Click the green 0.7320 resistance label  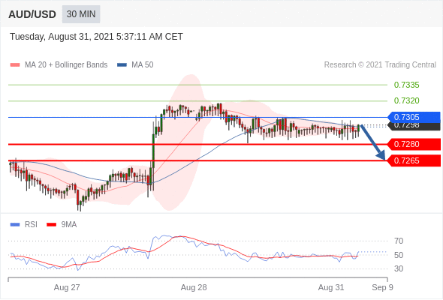pyautogui.click(x=406, y=100)
